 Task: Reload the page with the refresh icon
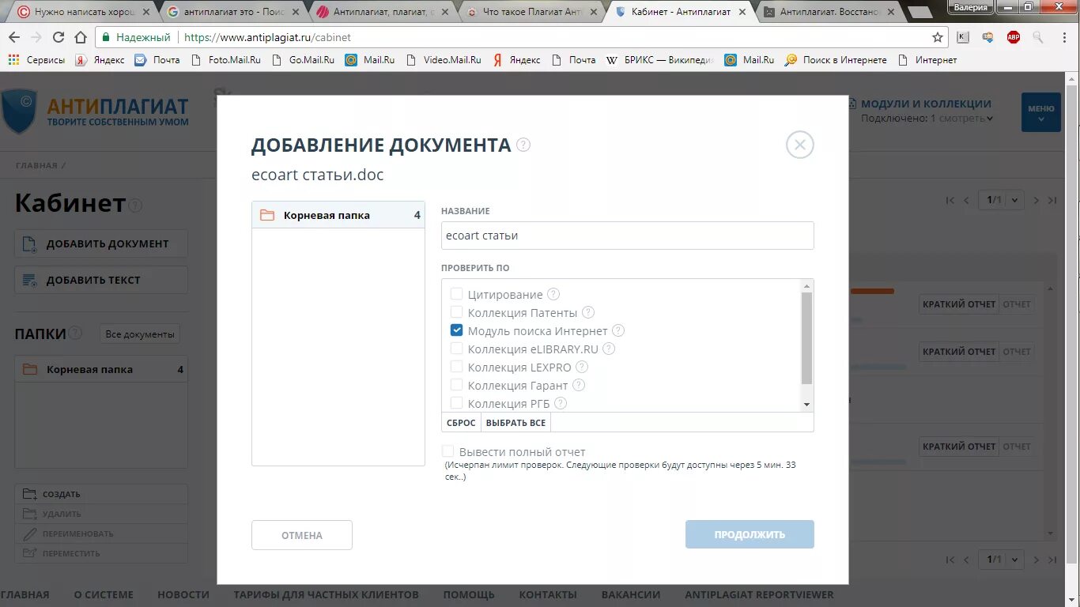point(59,37)
